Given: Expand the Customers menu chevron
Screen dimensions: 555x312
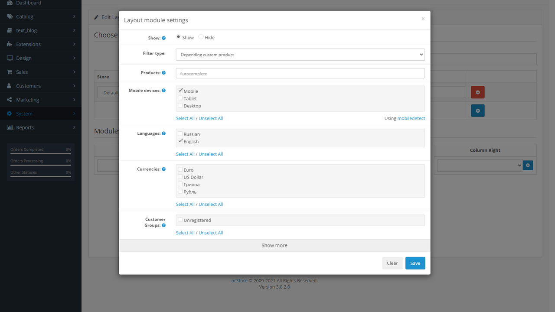Looking at the screenshot, I should click(74, 86).
